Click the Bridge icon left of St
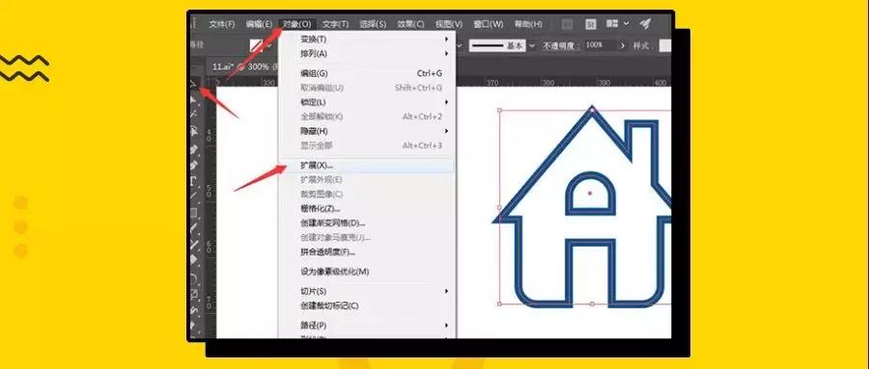Viewport: 869px width, 369px height. (x=567, y=24)
